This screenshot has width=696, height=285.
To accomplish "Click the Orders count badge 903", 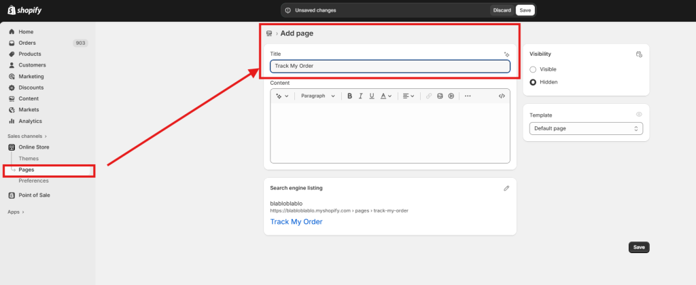I will pos(80,43).
